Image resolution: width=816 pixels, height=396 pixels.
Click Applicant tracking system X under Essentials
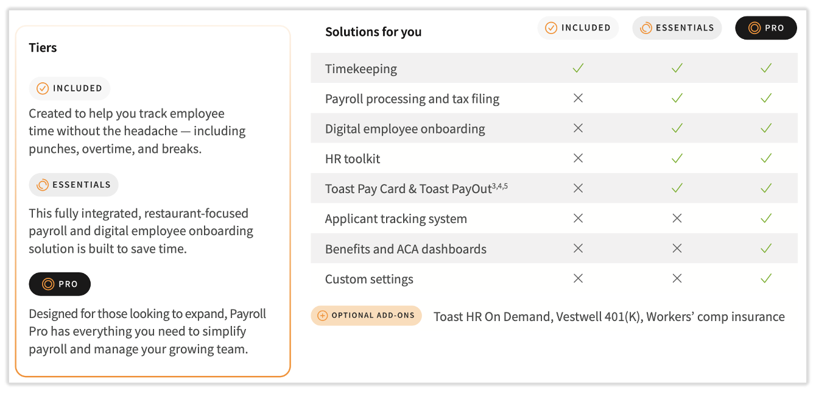[677, 218]
